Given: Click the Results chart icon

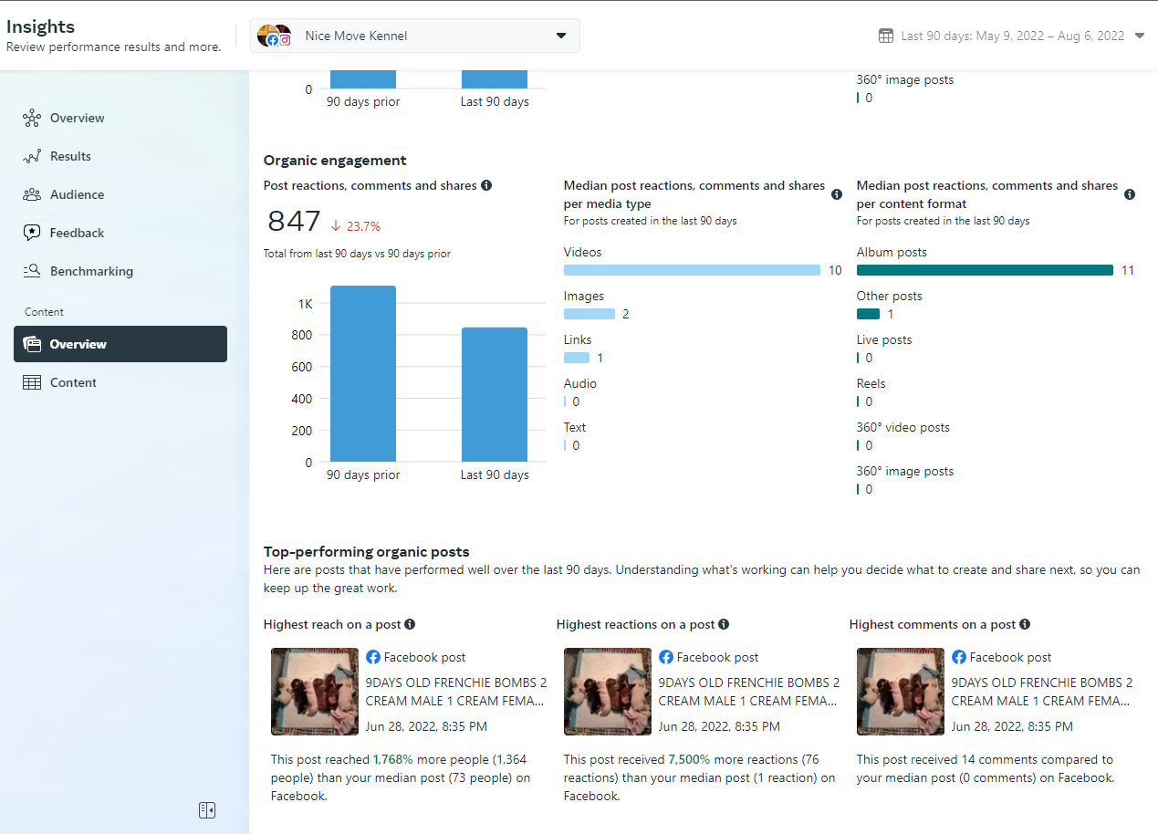Looking at the screenshot, I should (x=32, y=156).
